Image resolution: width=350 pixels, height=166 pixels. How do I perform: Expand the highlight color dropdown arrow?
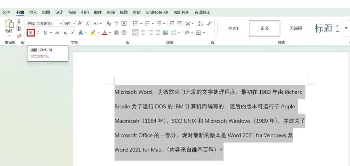(98, 33)
